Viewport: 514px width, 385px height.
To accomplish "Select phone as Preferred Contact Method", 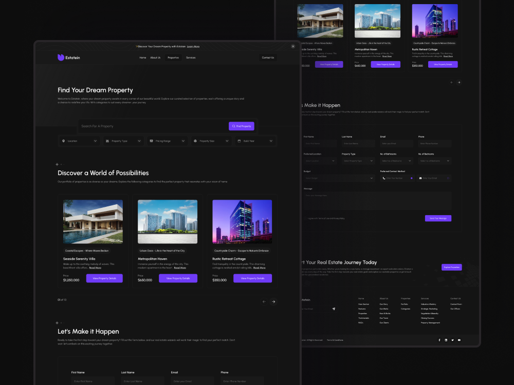I will (411, 178).
